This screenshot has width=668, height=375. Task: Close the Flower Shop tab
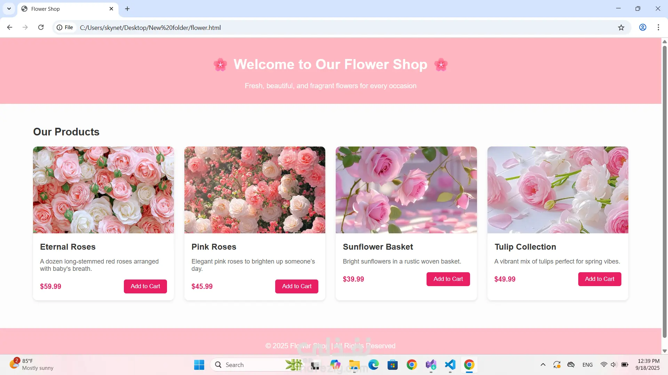pos(111,9)
